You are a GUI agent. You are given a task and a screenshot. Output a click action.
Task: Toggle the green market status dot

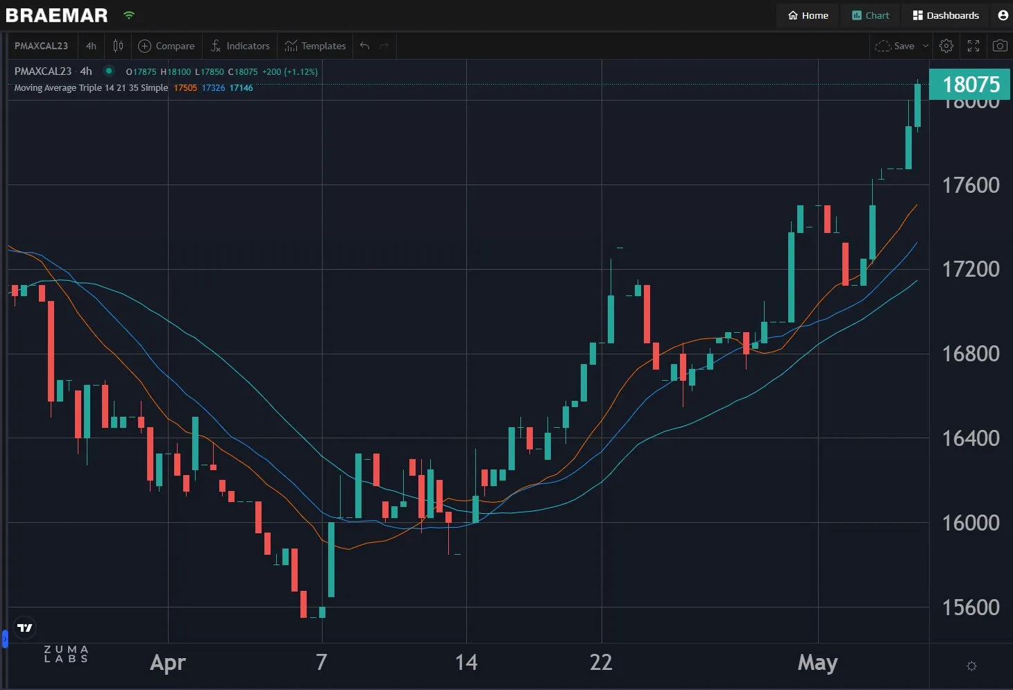tap(109, 71)
